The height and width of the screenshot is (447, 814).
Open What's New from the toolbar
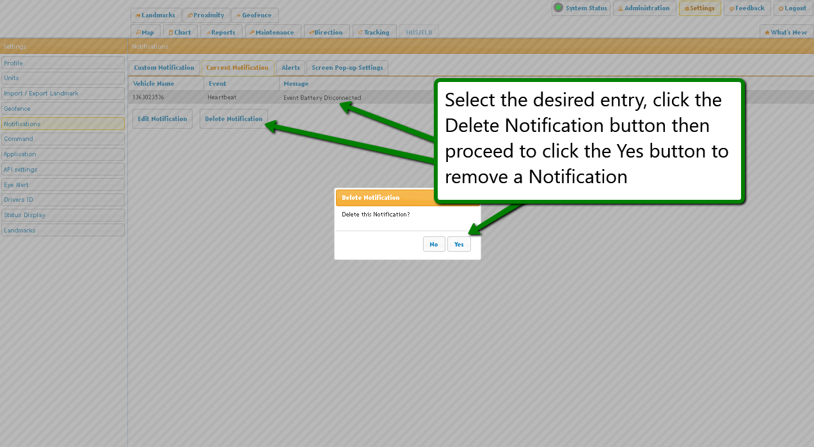(786, 32)
